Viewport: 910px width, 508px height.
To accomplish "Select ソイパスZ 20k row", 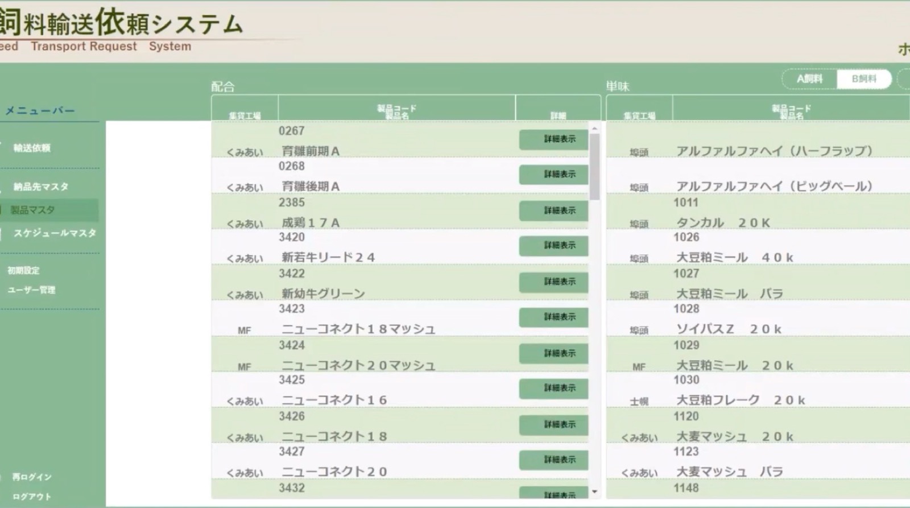I will point(758,319).
